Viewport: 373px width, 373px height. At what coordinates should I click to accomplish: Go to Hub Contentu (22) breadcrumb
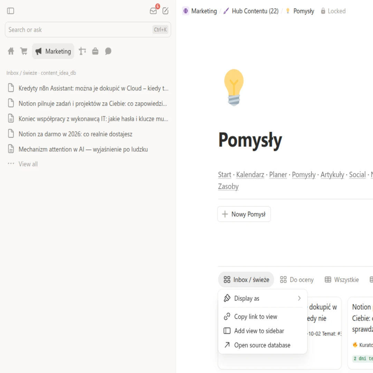coord(251,11)
